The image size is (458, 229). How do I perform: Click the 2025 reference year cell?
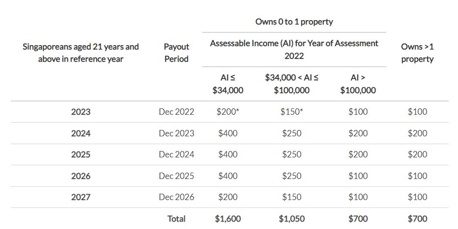pyautogui.click(x=81, y=154)
